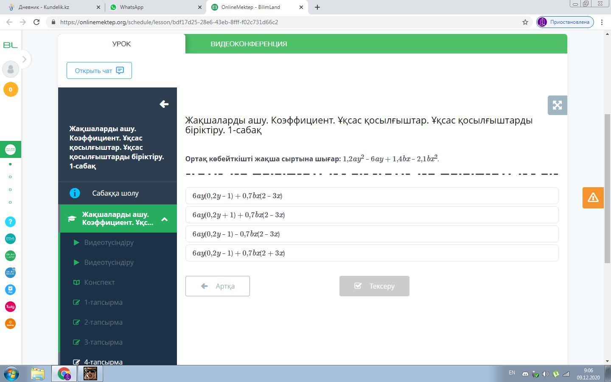This screenshot has height=382, width=611.
Task: Close the WhatsApp browser tab
Action: pos(200,7)
